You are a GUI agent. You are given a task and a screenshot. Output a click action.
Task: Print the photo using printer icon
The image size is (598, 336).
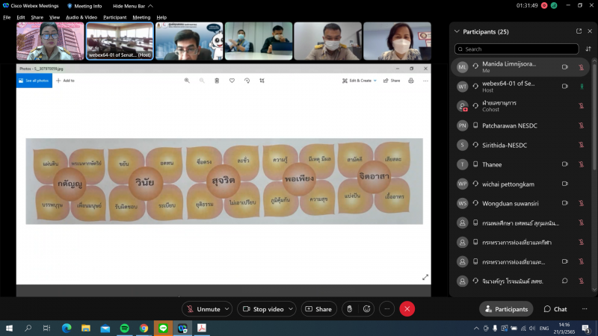click(410, 81)
